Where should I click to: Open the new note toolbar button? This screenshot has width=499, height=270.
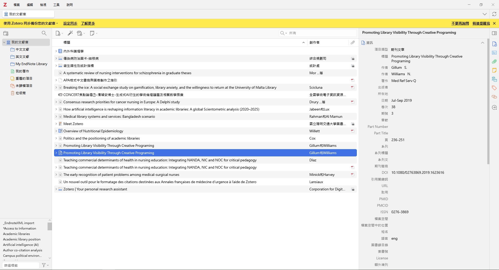point(93,33)
